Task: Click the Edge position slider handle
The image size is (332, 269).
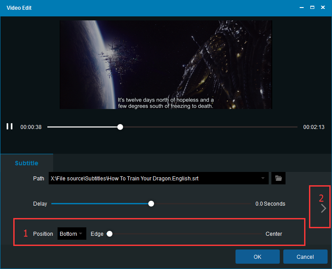Action: point(109,234)
